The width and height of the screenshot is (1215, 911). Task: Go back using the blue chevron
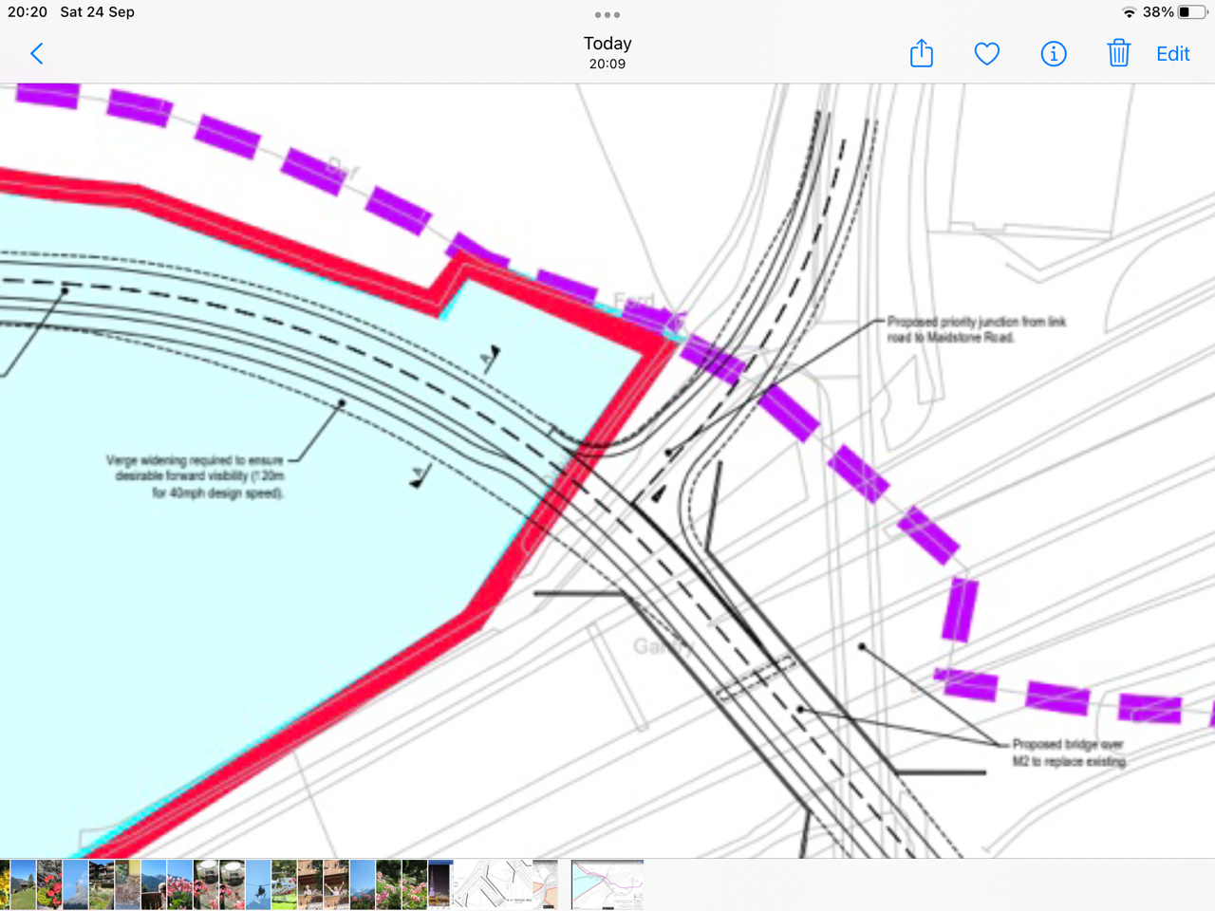pyautogui.click(x=37, y=54)
